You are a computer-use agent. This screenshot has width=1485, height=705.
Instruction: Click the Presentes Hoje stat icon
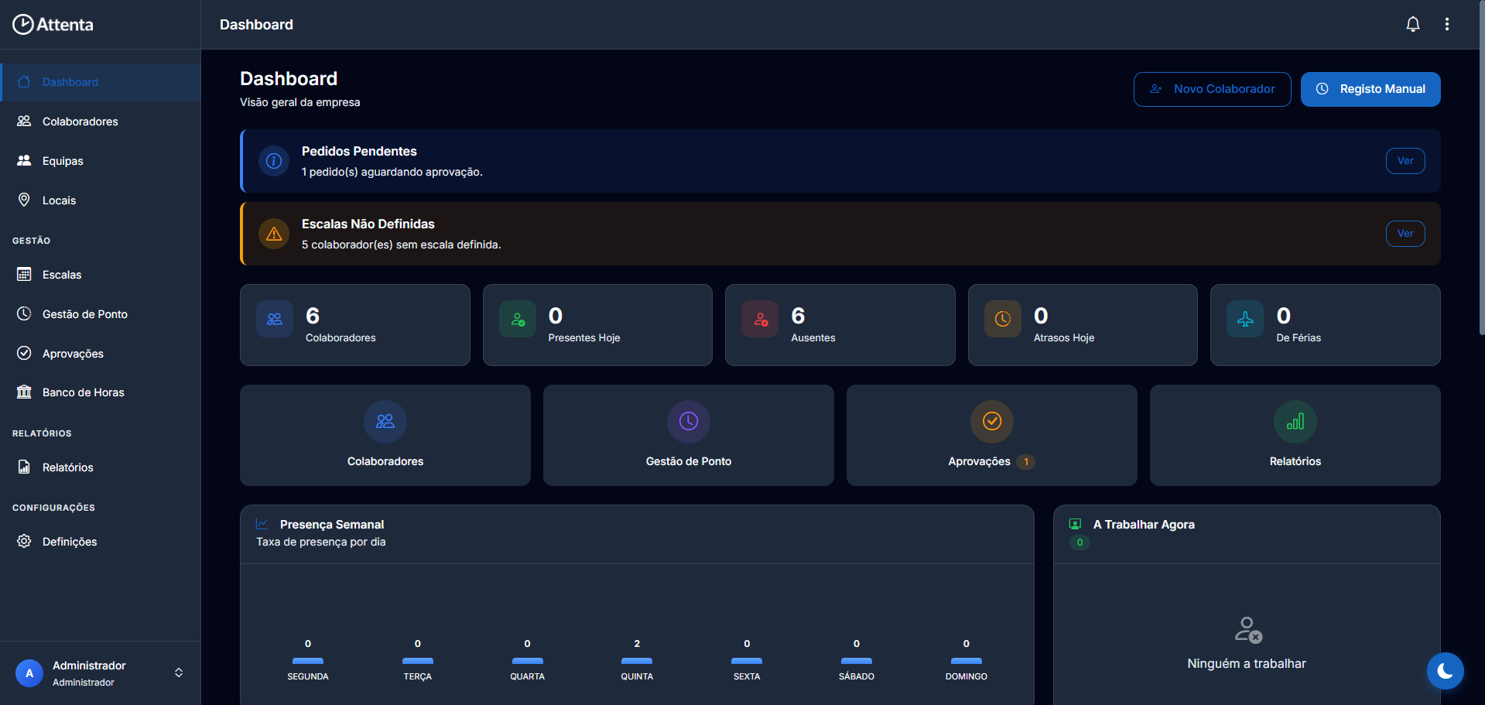click(x=518, y=319)
